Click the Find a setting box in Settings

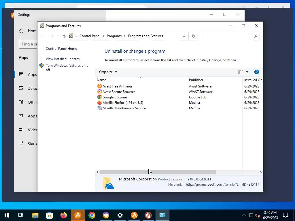(x=28, y=44)
